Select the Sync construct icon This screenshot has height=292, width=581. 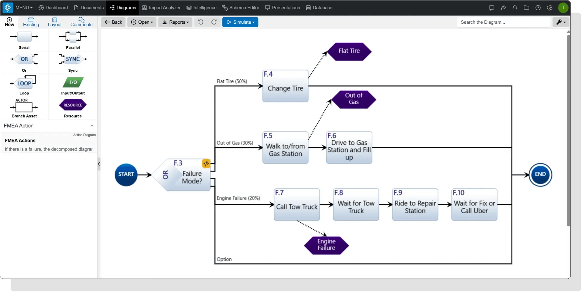click(73, 59)
